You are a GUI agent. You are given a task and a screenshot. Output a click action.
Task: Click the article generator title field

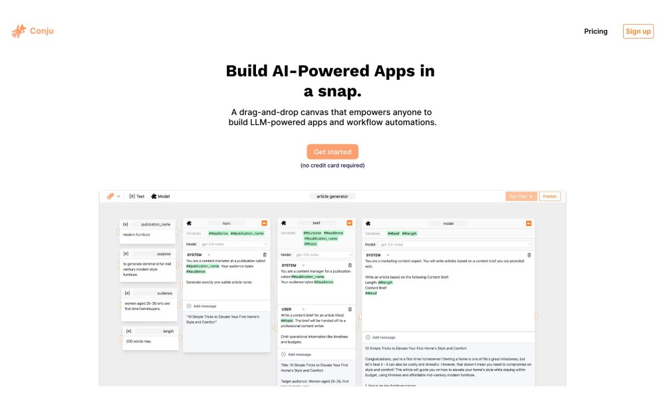pyautogui.click(x=332, y=196)
